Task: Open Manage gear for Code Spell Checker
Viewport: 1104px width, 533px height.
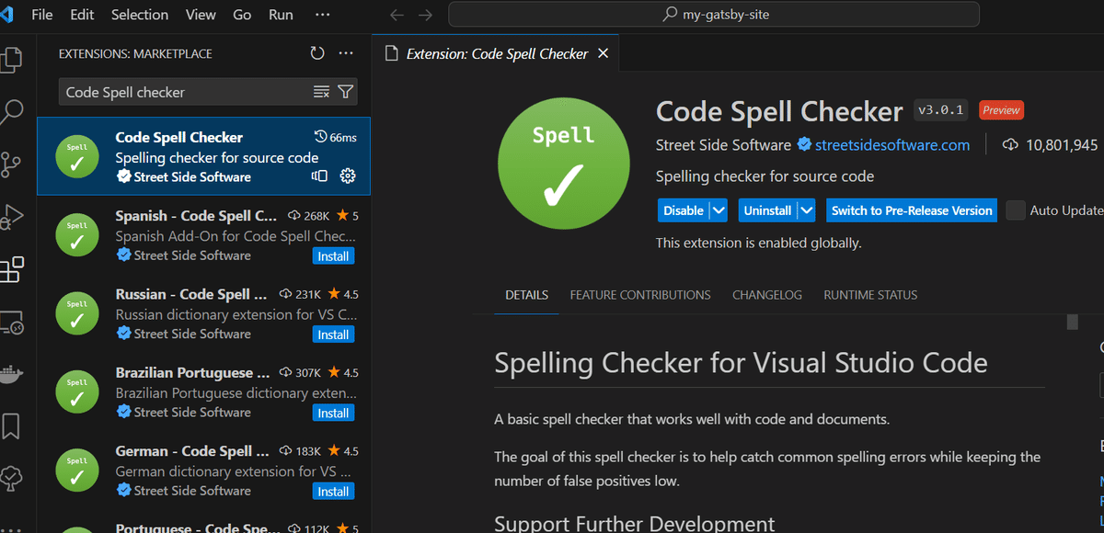Action: (x=348, y=176)
